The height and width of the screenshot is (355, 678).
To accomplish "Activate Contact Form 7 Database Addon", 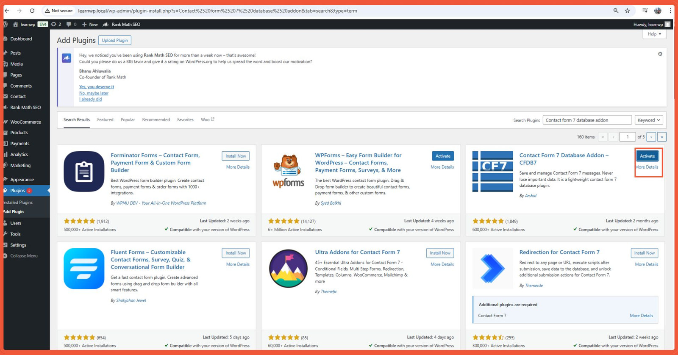I will click(x=647, y=156).
